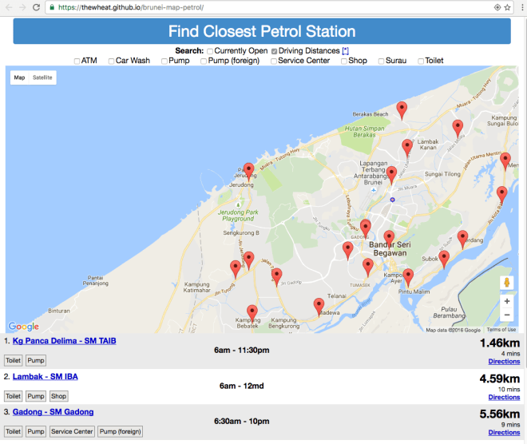Select the marker at Pintu Malim

pyautogui.click(x=408, y=278)
